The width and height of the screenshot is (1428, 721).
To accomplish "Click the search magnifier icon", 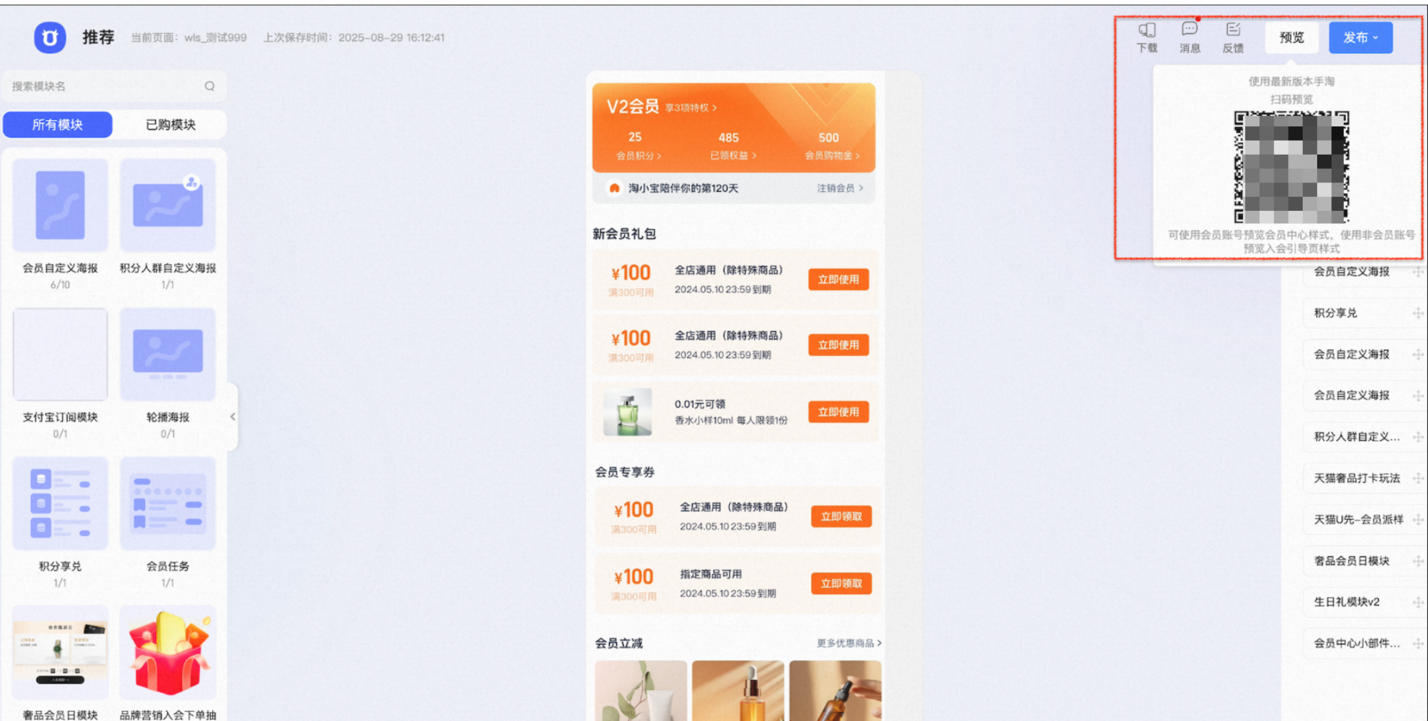I will (x=210, y=86).
